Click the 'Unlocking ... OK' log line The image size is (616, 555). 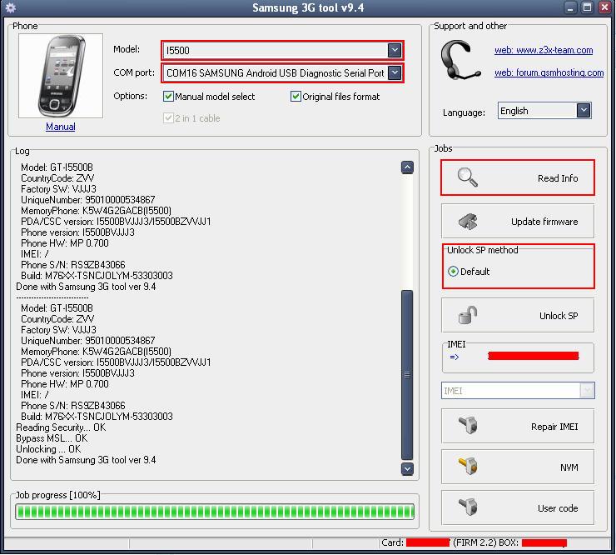pyautogui.click(x=48, y=449)
